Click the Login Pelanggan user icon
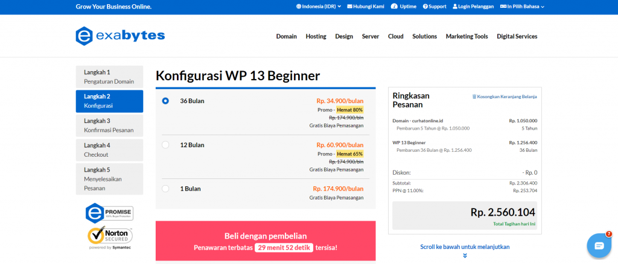Viewport: 618px width, 264px height. pyautogui.click(x=455, y=7)
